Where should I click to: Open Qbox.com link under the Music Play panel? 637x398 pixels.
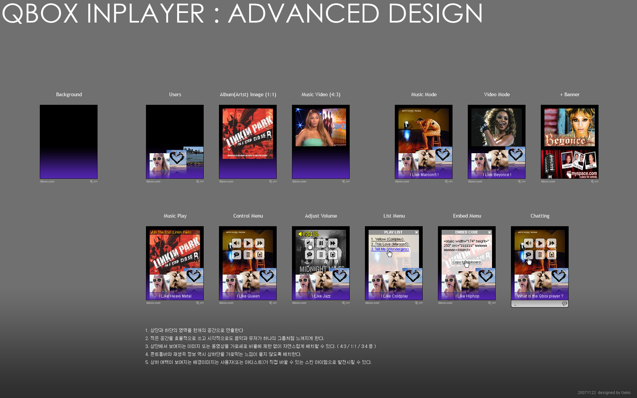pyautogui.click(x=153, y=303)
